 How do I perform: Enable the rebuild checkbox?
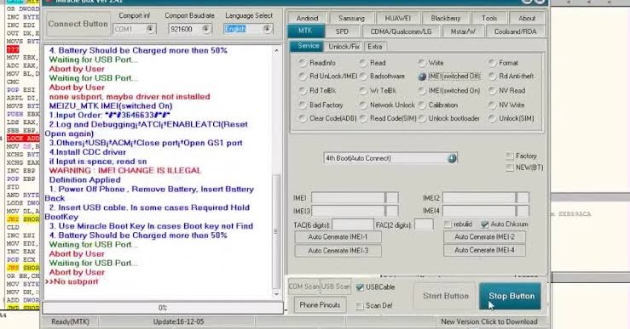point(448,224)
